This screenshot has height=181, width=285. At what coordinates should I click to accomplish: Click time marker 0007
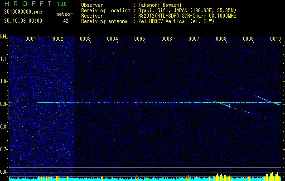tap(194, 39)
